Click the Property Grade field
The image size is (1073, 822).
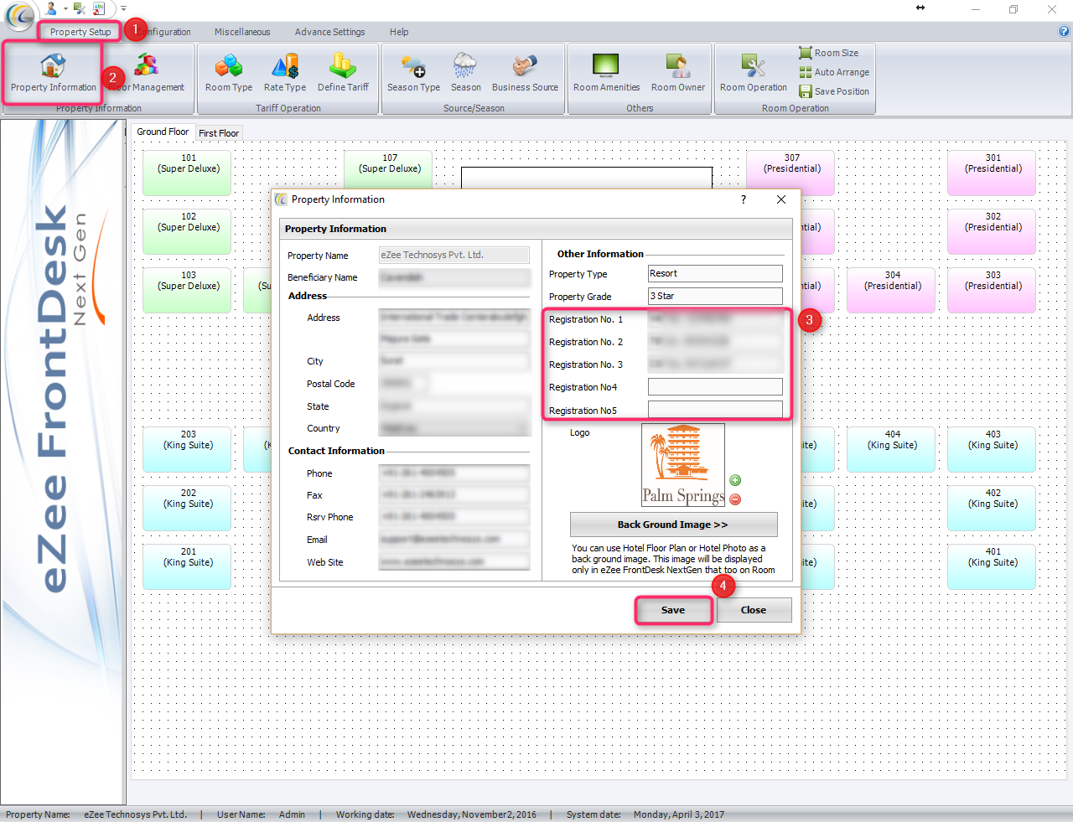tap(715, 296)
